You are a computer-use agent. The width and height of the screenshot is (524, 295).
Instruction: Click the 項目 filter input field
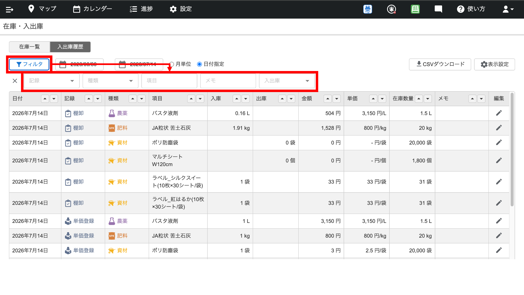tap(169, 81)
